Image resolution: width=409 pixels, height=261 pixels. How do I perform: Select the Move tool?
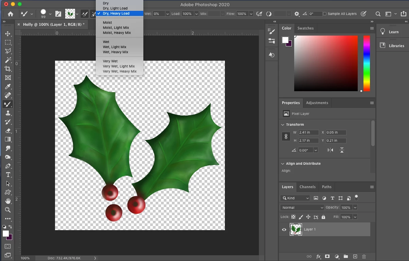(x=8, y=34)
